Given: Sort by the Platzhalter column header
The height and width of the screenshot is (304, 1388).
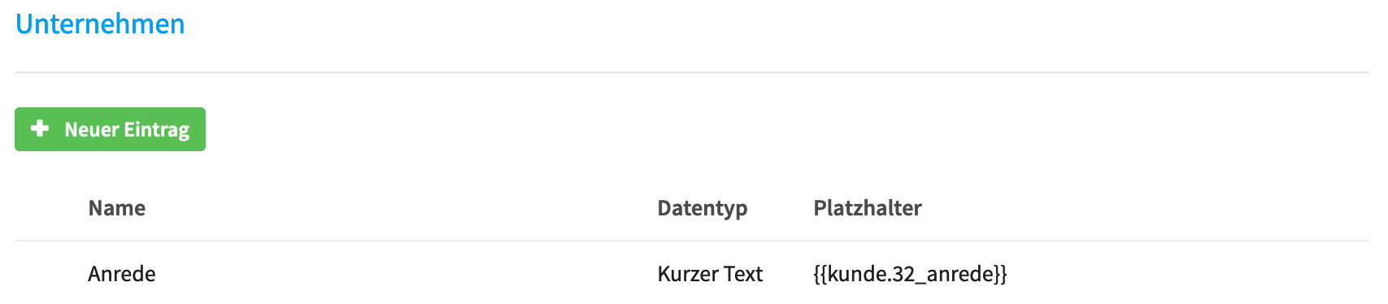Looking at the screenshot, I should [x=868, y=208].
